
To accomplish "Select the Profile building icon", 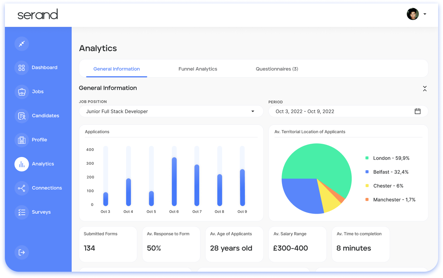I will 22,140.
